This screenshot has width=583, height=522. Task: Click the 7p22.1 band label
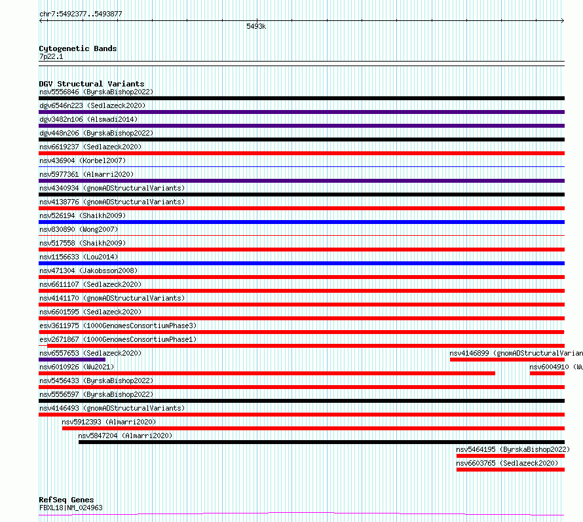tap(51, 56)
